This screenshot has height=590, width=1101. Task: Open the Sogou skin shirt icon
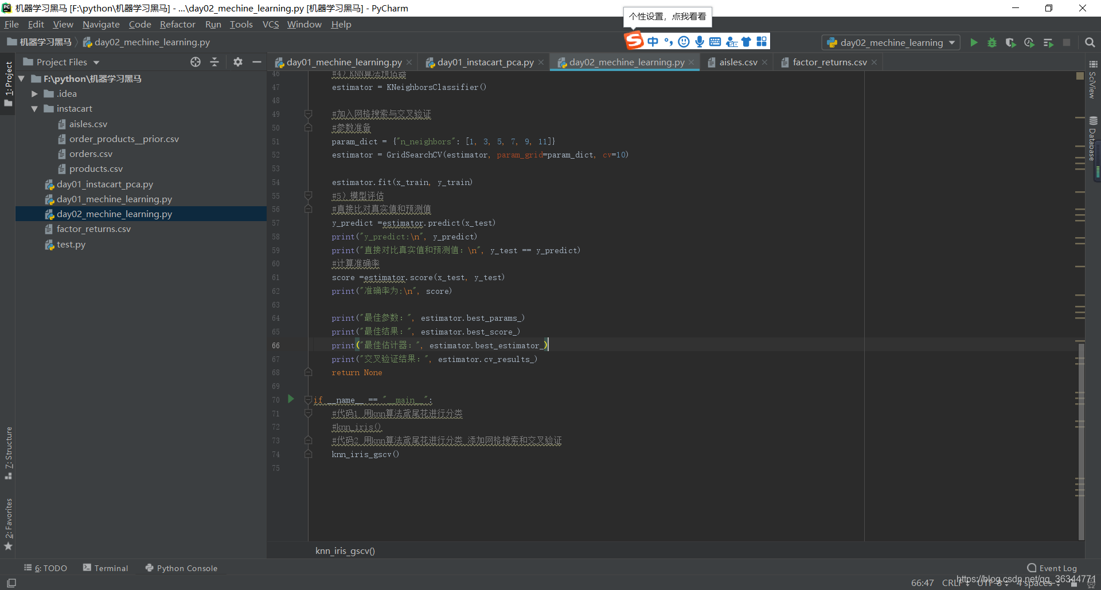point(746,41)
